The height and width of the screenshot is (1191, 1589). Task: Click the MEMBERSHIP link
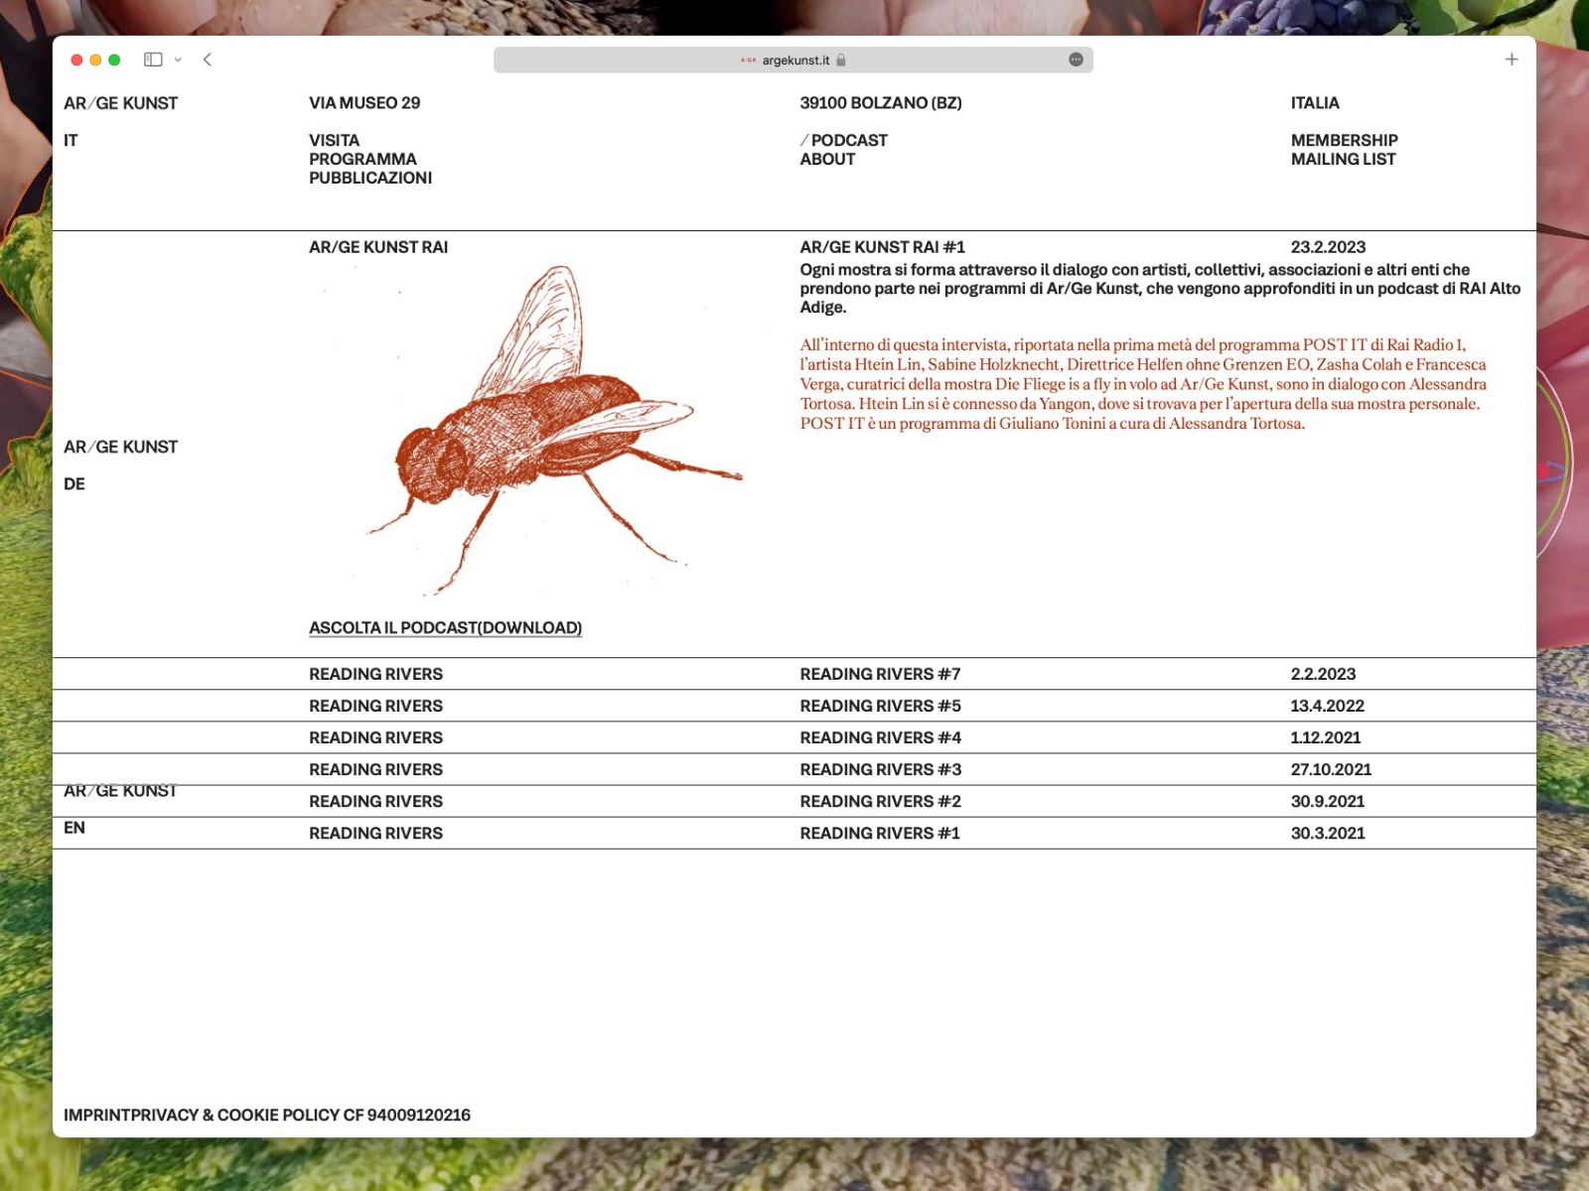click(x=1344, y=141)
